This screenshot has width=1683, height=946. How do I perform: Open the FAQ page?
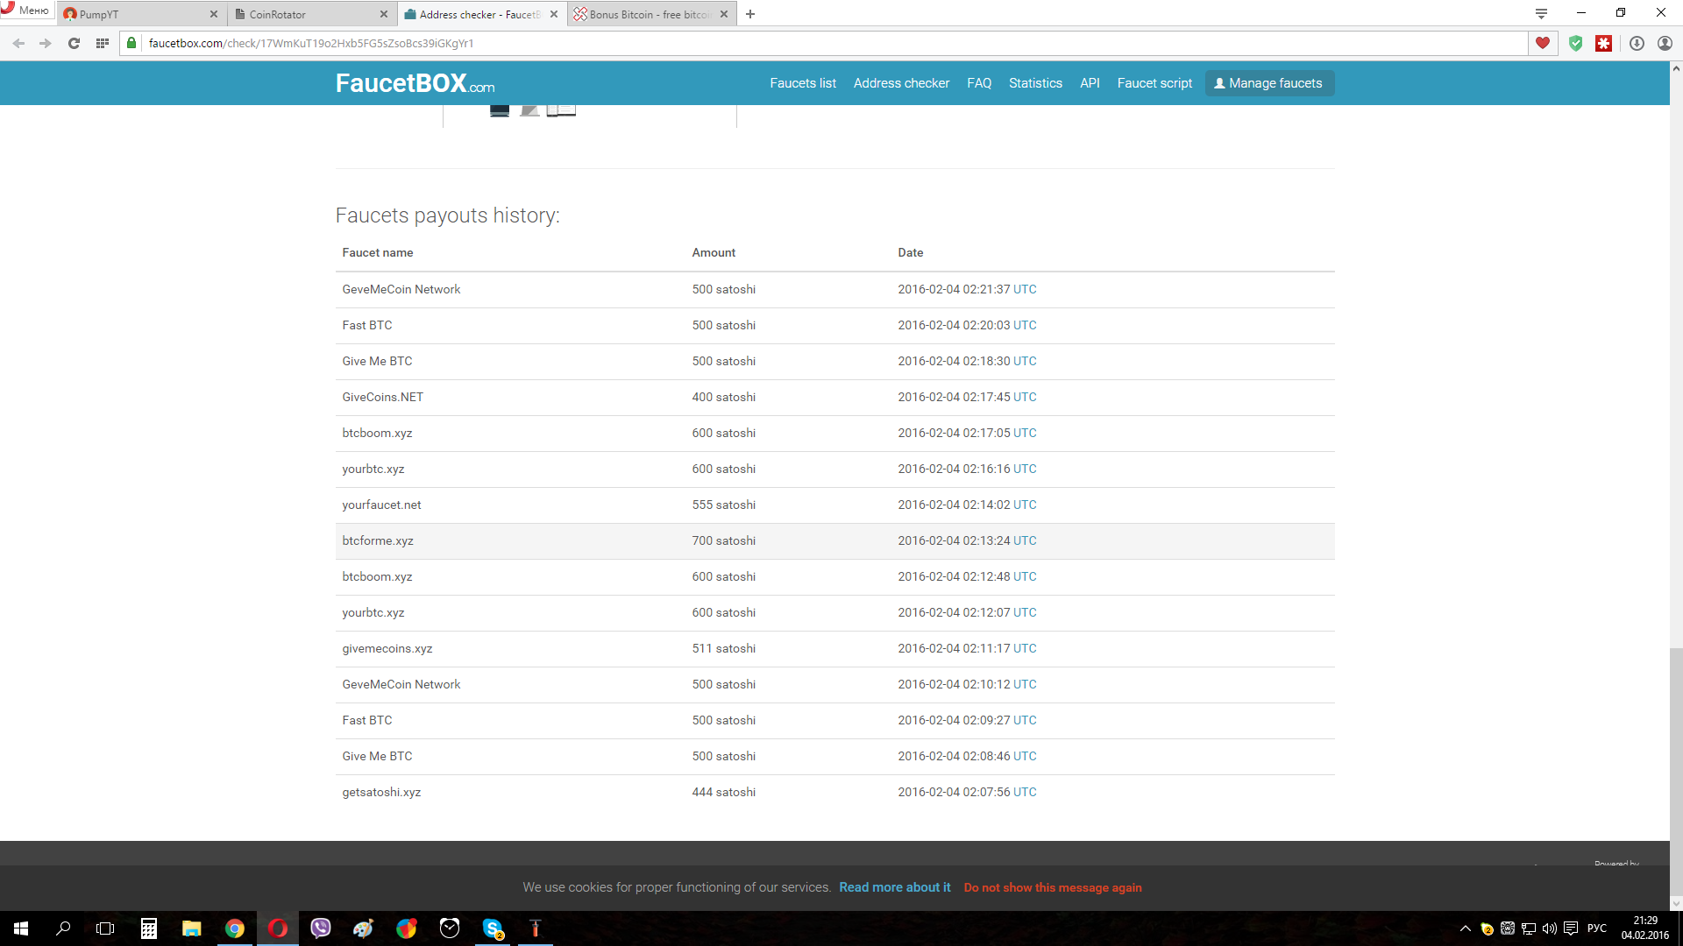[x=979, y=83]
